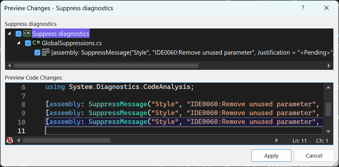Click the icon at the editor's bottom-left corner
This screenshot has height=167, width=339.
click(x=10, y=140)
